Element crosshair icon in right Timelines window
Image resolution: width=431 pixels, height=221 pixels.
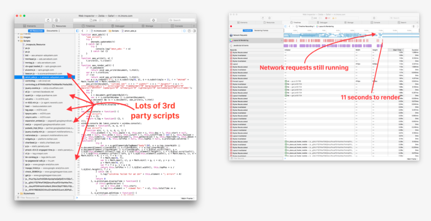pyautogui.click(x=374, y=18)
